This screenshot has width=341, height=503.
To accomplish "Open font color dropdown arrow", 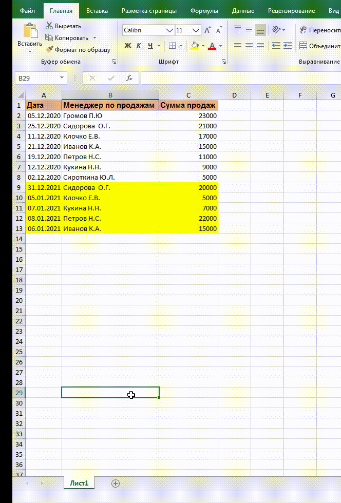I will (221, 46).
